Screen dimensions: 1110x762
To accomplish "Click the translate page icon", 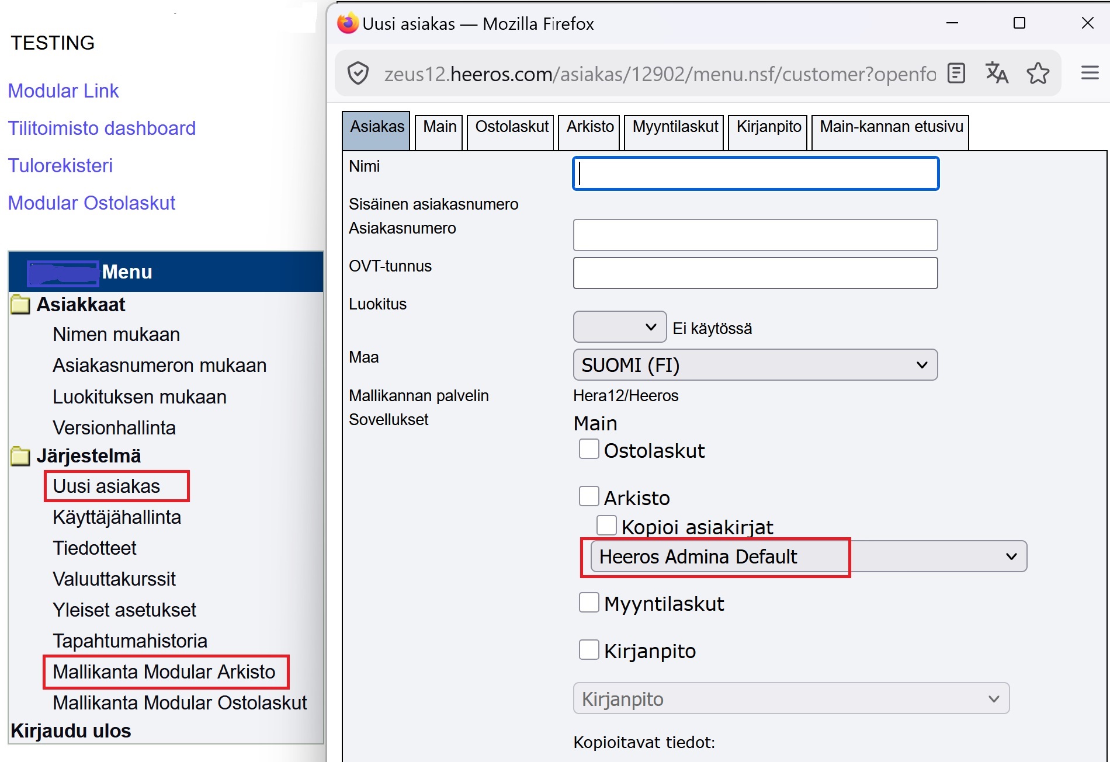I will pos(997,74).
